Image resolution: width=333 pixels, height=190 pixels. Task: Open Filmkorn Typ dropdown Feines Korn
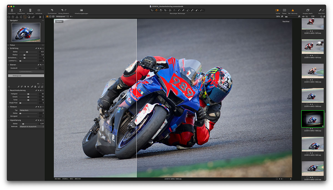pyautogui.click(x=31, y=110)
